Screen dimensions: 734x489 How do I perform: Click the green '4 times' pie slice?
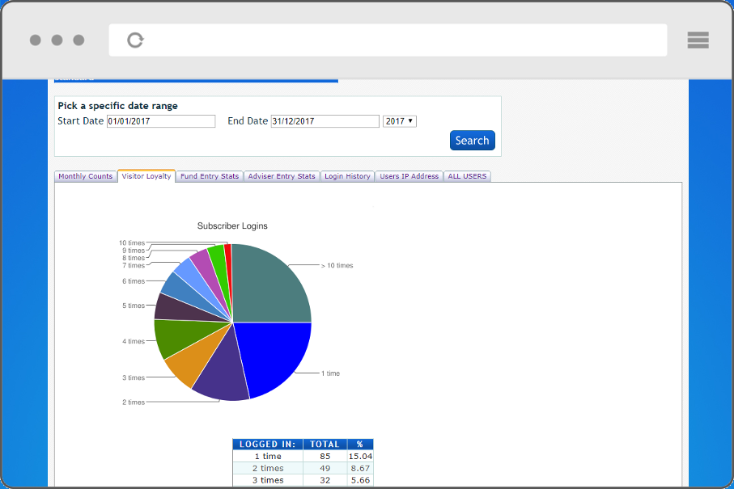tap(172, 337)
